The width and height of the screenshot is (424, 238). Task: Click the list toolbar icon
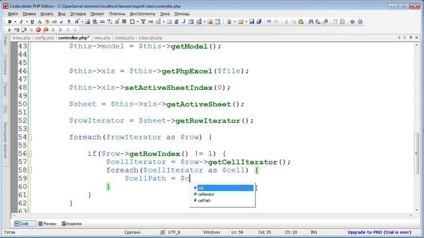click(x=158, y=22)
